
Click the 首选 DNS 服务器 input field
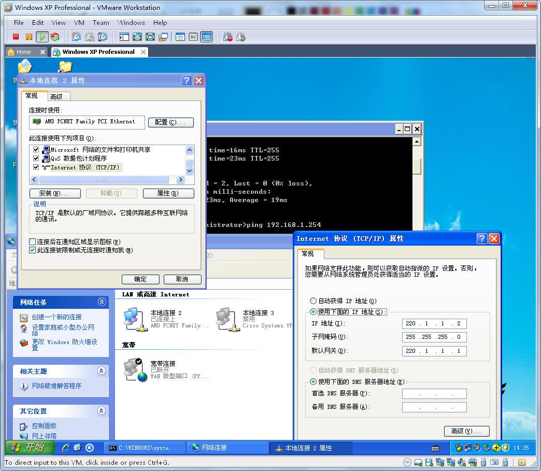pos(434,393)
